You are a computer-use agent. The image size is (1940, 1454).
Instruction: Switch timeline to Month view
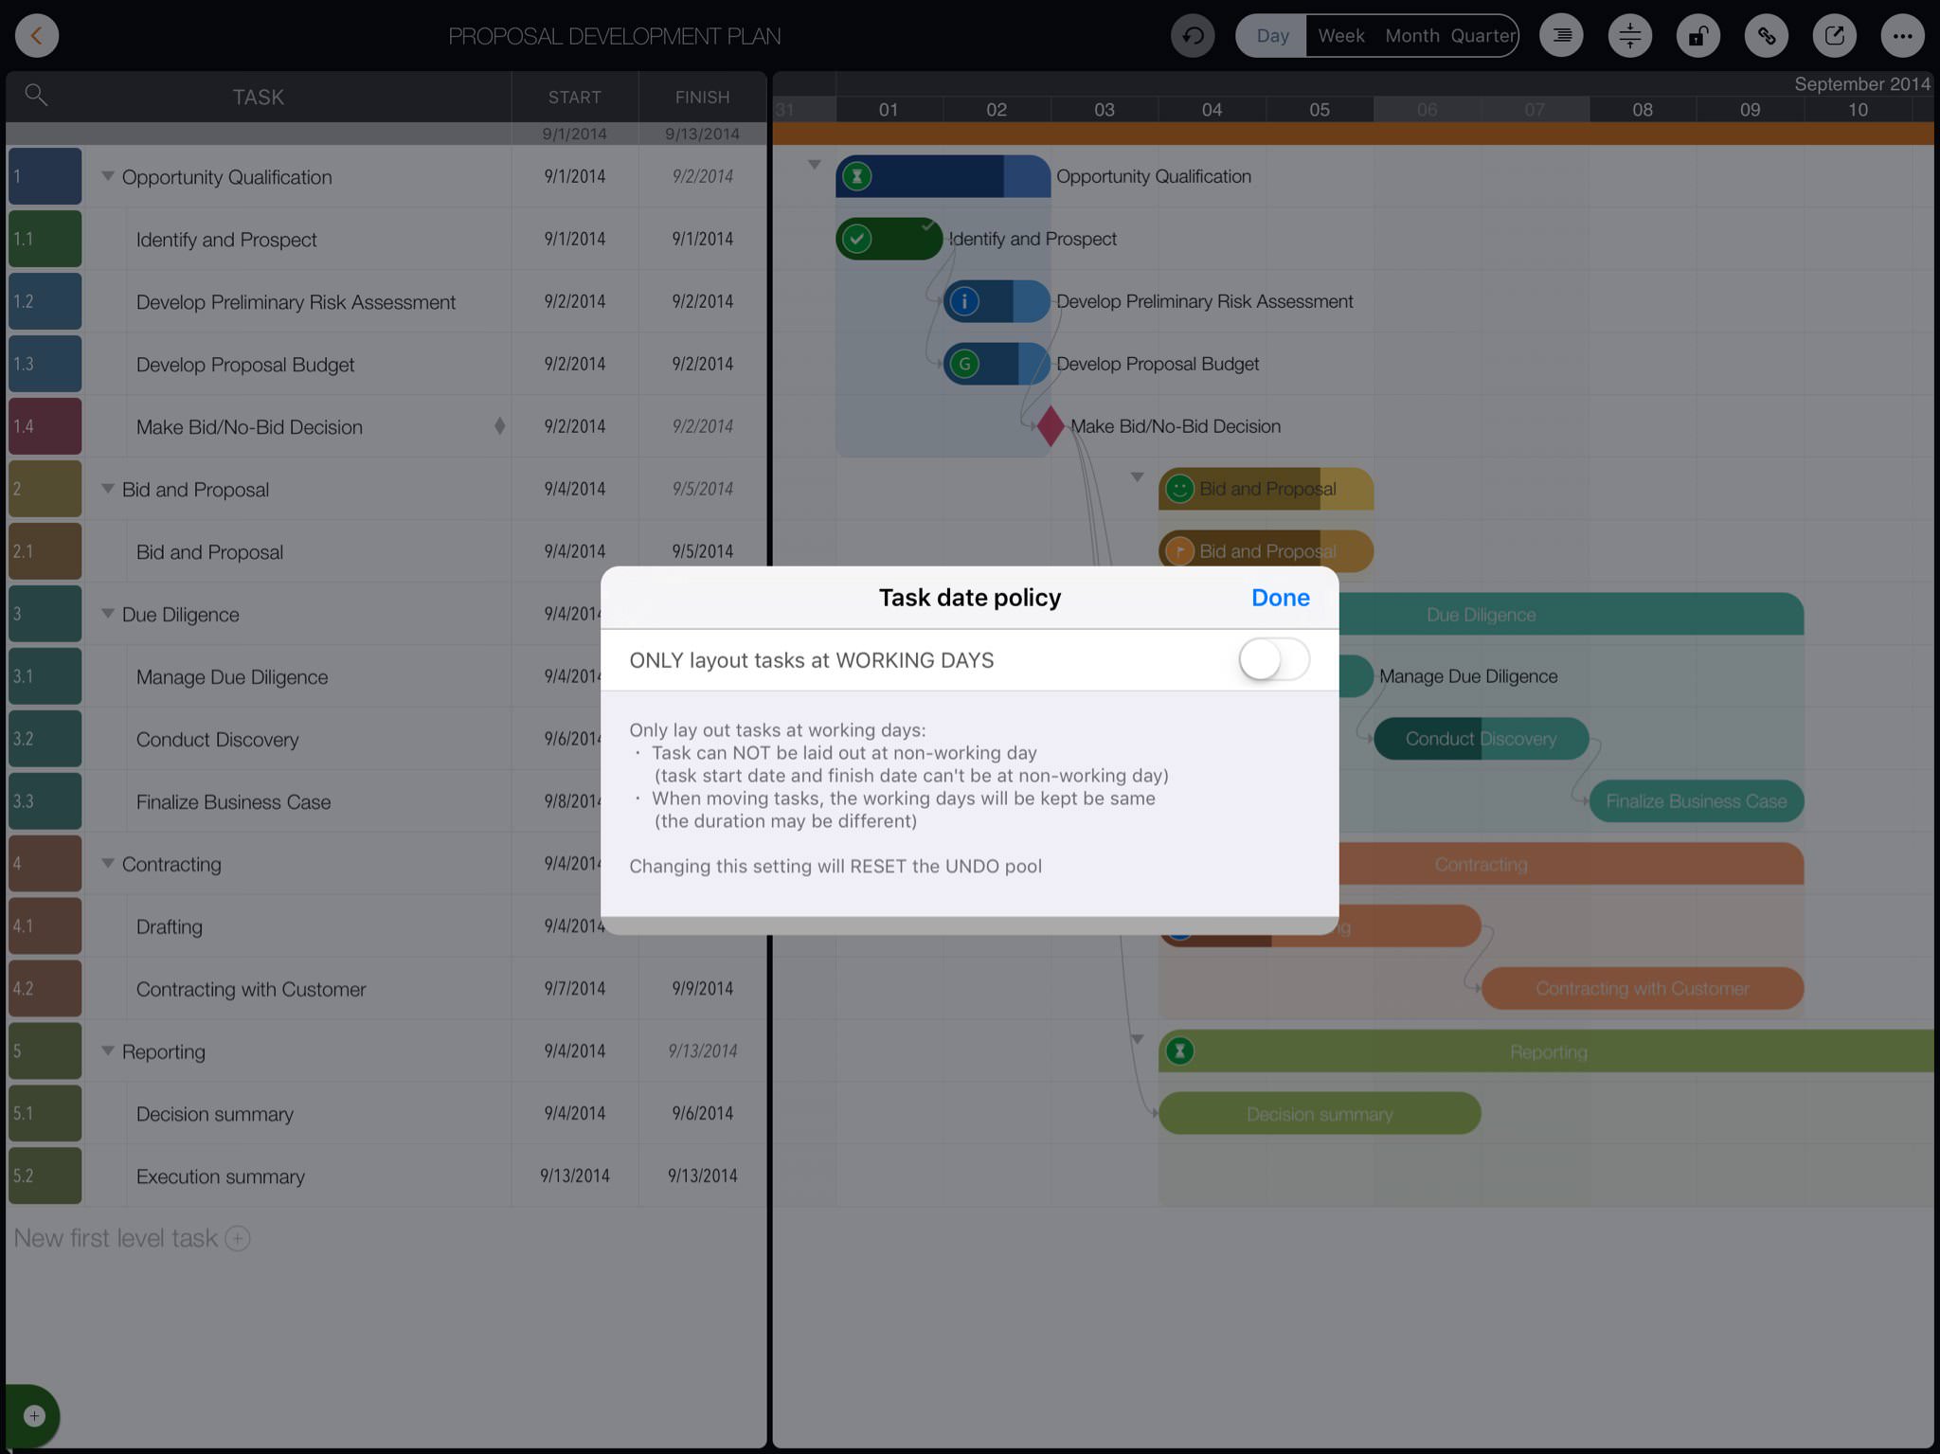(1411, 36)
